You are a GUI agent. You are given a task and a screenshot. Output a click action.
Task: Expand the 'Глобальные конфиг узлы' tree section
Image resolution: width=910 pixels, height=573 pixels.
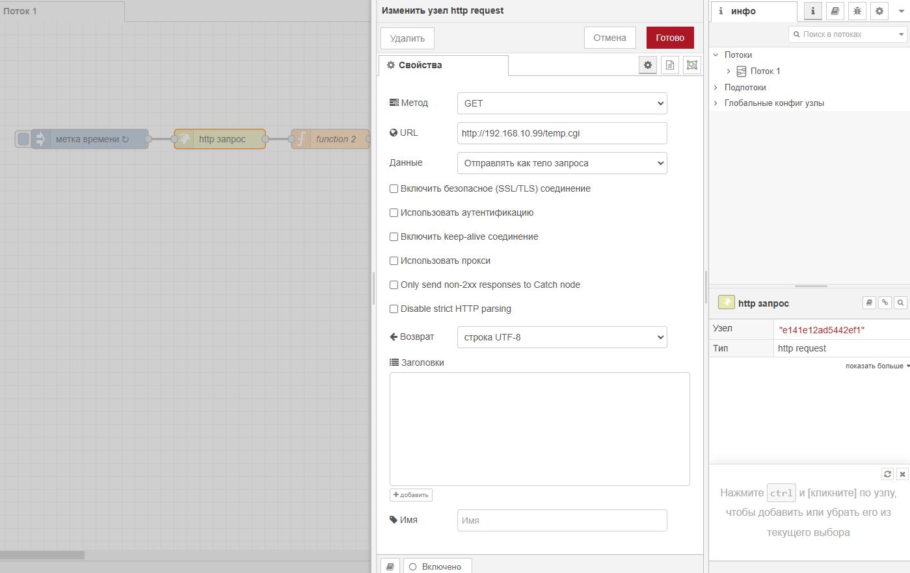click(716, 103)
